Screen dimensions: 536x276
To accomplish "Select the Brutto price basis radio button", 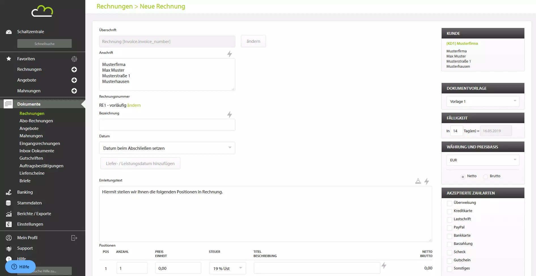I will pos(486,177).
